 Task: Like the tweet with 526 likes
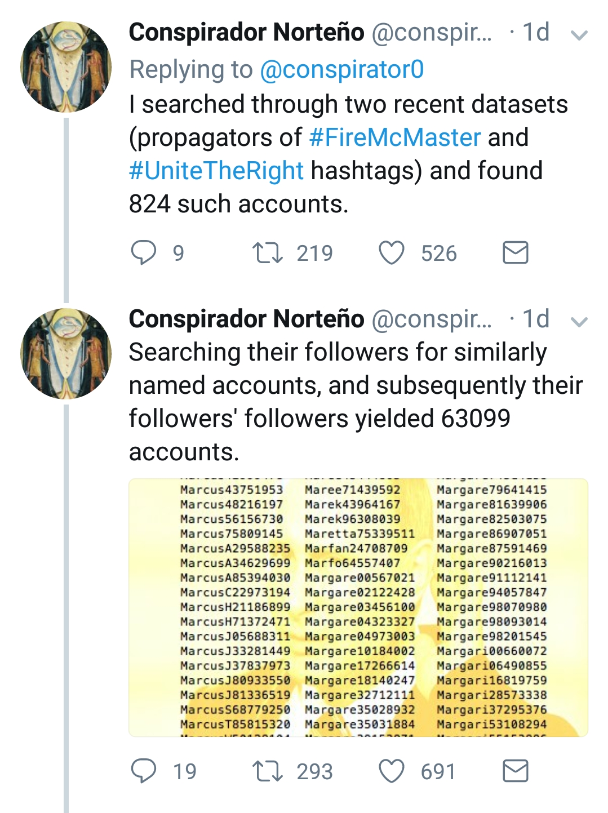click(x=391, y=253)
